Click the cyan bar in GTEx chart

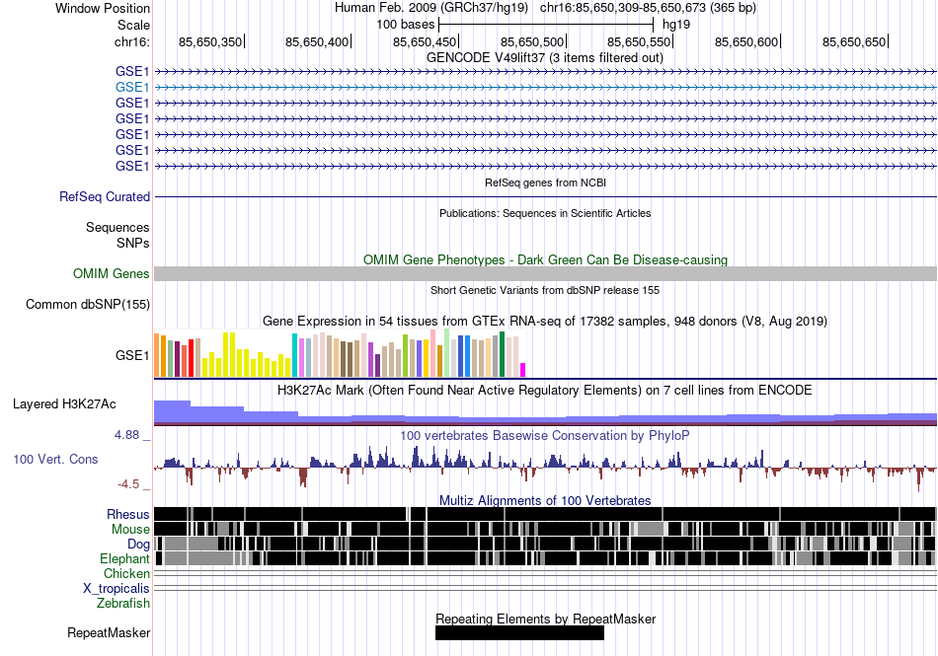(x=295, y=355)
